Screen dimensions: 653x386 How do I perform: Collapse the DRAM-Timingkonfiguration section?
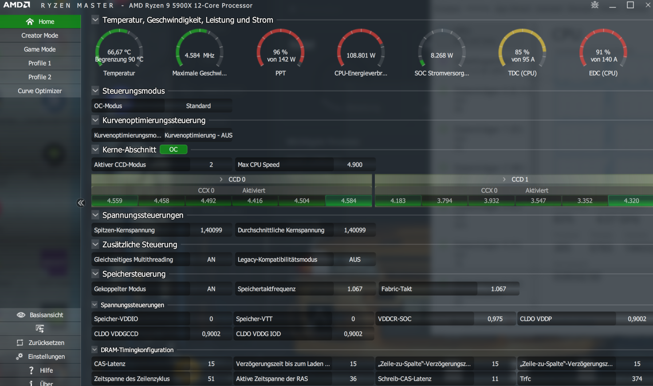click(x=94, y=350)
